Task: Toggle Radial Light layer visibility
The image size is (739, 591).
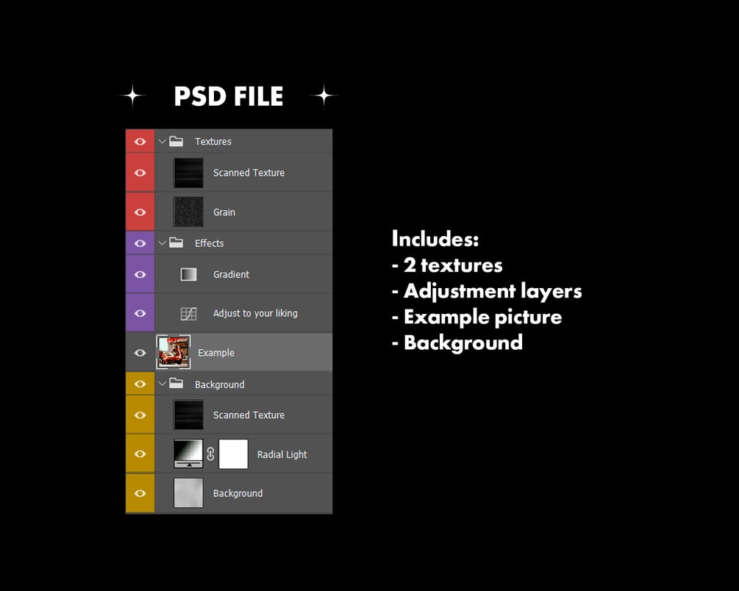Action: pos(140,454)
